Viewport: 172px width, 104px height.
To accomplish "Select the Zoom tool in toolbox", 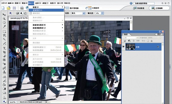I will pyautogui.click(x=4, y=18).
